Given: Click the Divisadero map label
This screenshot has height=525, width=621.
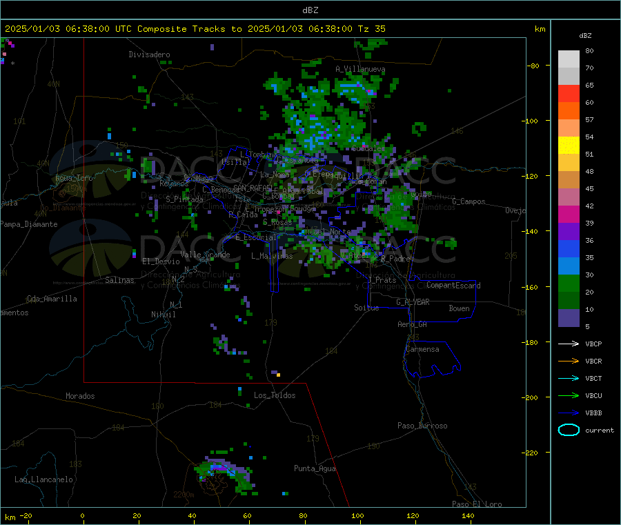Looking at the screenshot, I should pyautogui.click(x=149, y=55).
